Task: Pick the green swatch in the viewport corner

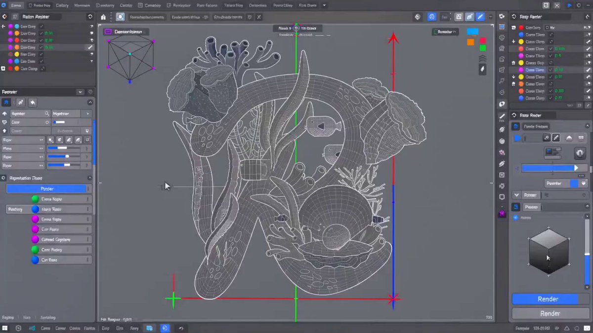Action: (483, 48)
